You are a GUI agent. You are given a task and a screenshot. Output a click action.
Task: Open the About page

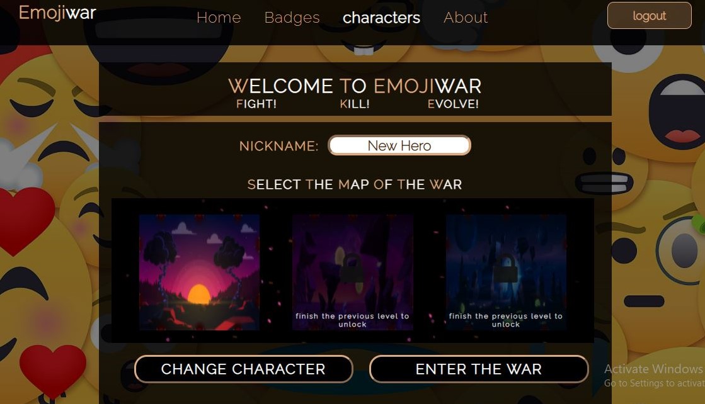pyautogui.click(x=466, y=18)
